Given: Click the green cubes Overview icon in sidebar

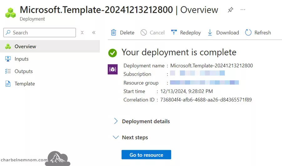Looking at the screenshot, I should coord(8,46).
